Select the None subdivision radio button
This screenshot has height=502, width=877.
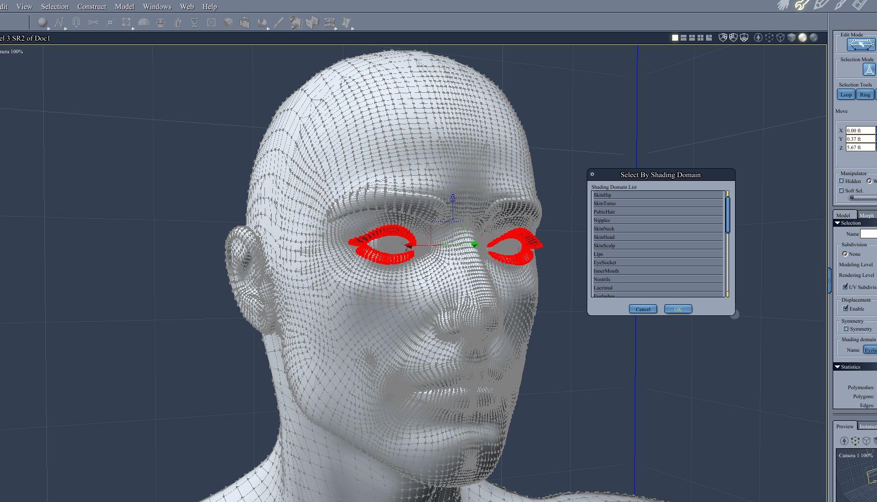(x=845, y=254)
